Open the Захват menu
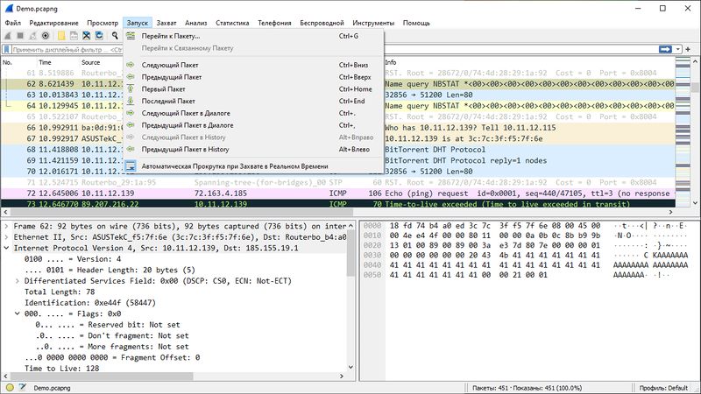701x394 pixels. click(x=166, y=23)
